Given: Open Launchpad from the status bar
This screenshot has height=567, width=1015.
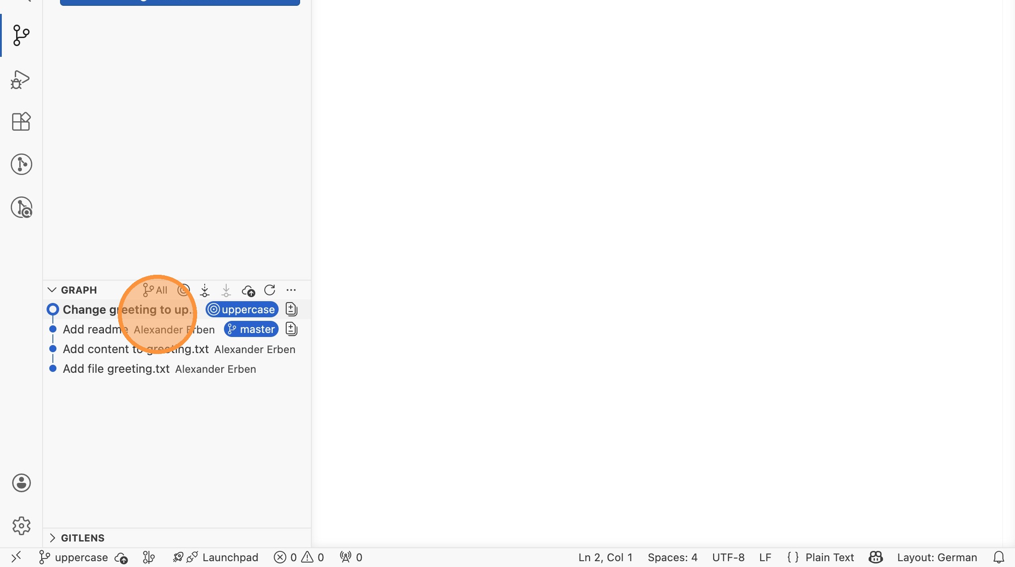Looking at the screenshot, I should [230, 558].
